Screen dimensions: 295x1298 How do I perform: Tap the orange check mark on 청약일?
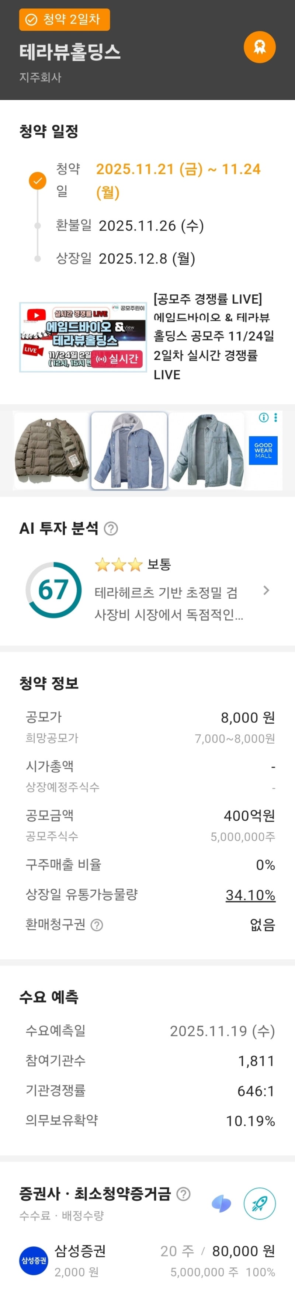coord(37,180)
